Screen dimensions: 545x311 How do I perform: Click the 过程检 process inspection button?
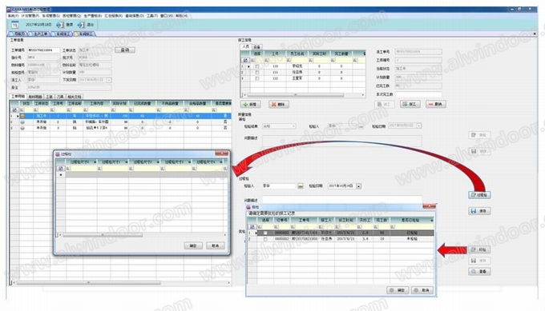tap(479, 195)
